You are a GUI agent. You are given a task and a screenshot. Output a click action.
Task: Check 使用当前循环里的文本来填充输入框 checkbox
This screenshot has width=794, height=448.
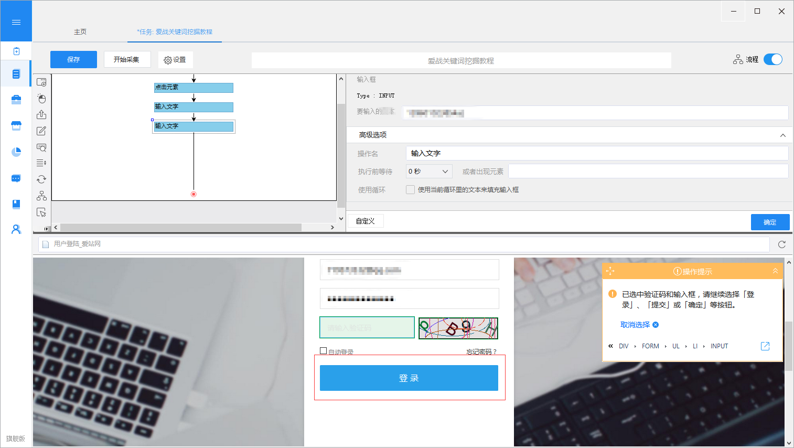tap(410, 190)
